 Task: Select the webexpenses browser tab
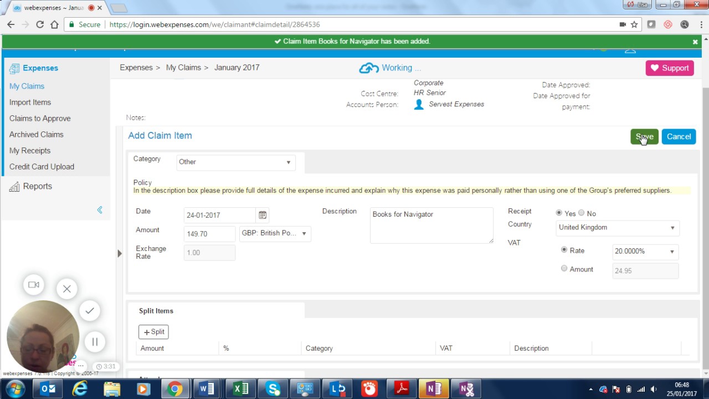point(54,8)
